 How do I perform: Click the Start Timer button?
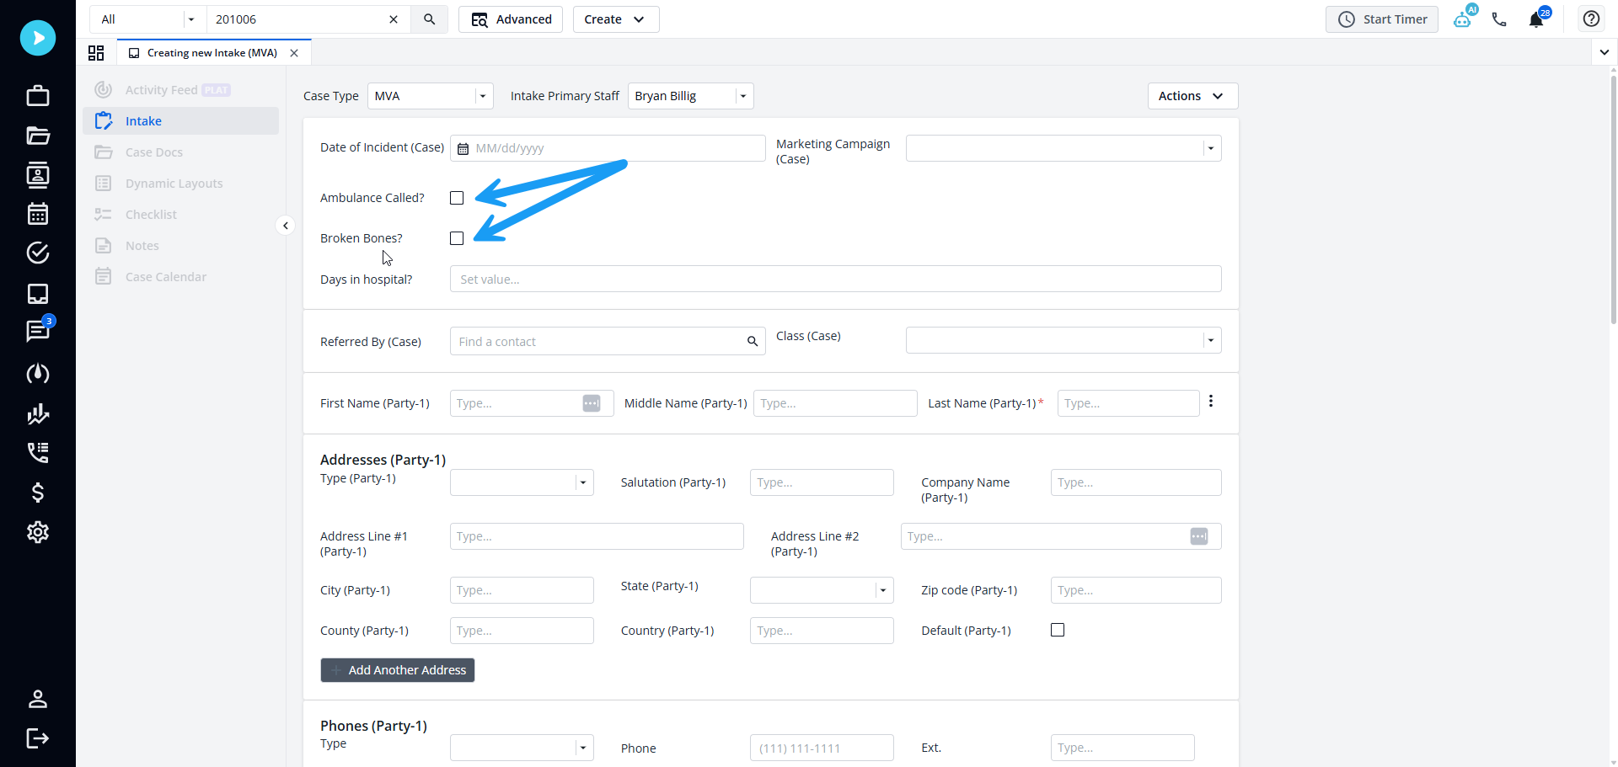1382,19
